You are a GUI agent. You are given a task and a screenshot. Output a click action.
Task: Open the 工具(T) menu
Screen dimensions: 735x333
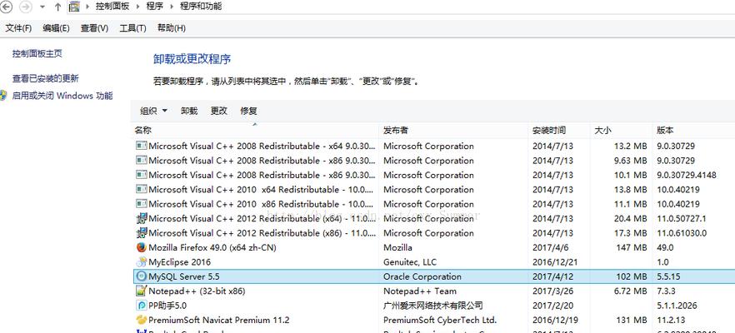[132, 28]
